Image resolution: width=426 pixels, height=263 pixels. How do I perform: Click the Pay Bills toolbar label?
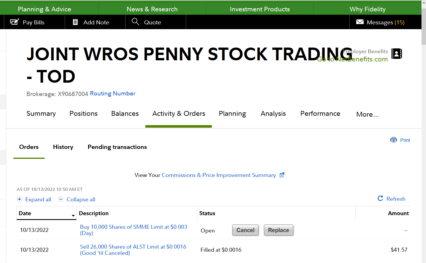[x=34, y=22]
